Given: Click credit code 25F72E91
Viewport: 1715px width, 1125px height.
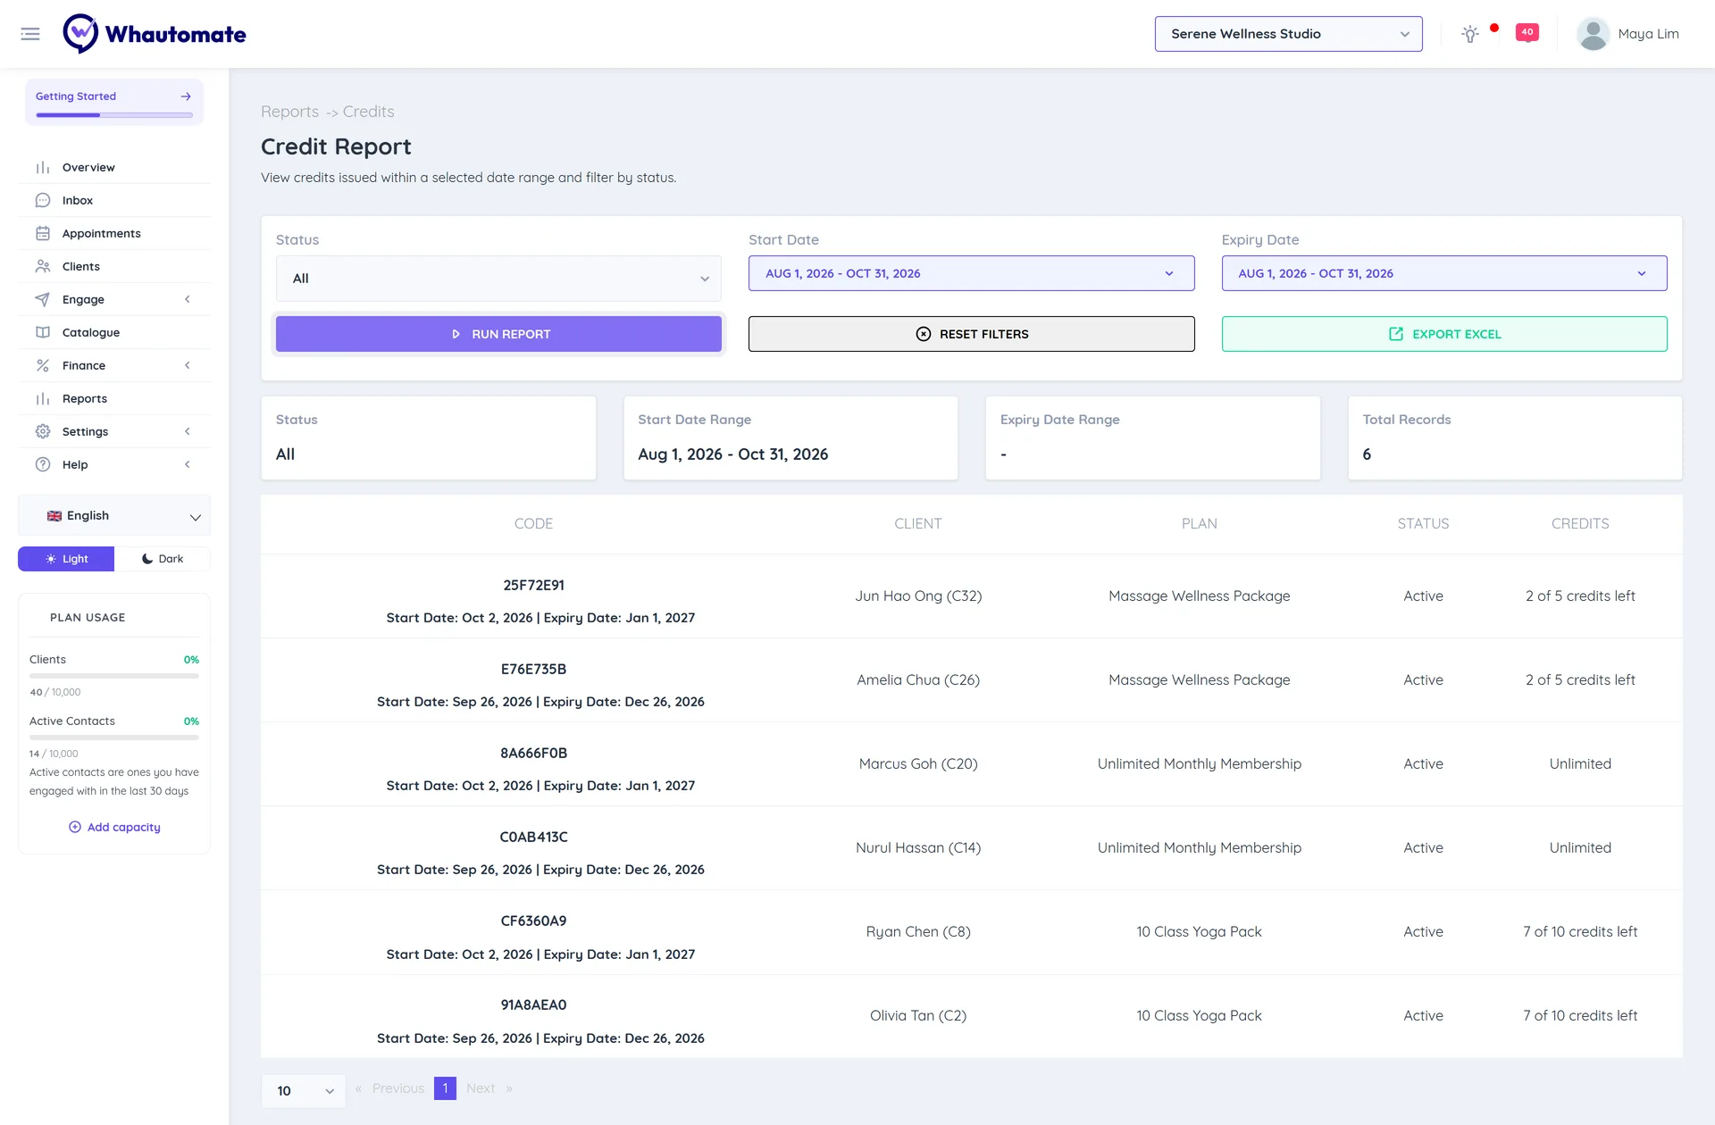Looking at the screenshot, I should tap(533, 586).
